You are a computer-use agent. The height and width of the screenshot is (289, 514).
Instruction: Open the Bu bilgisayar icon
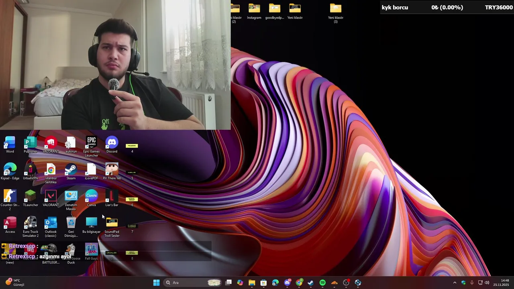click(x=92, y=225)
